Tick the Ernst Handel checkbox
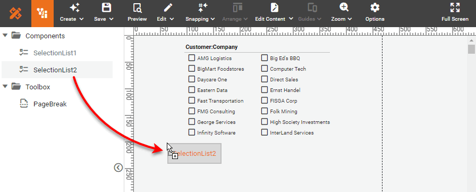 point(265,90)
